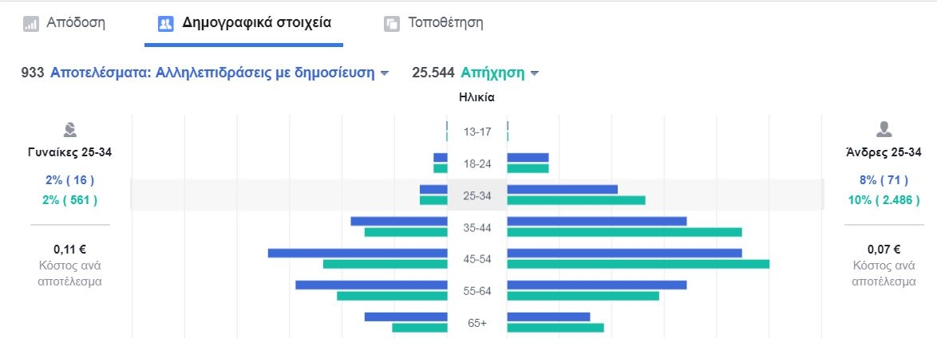This screenshot has width=937, height=358.
Task: Click the green Απήχηση label
Action: [492, 73]
